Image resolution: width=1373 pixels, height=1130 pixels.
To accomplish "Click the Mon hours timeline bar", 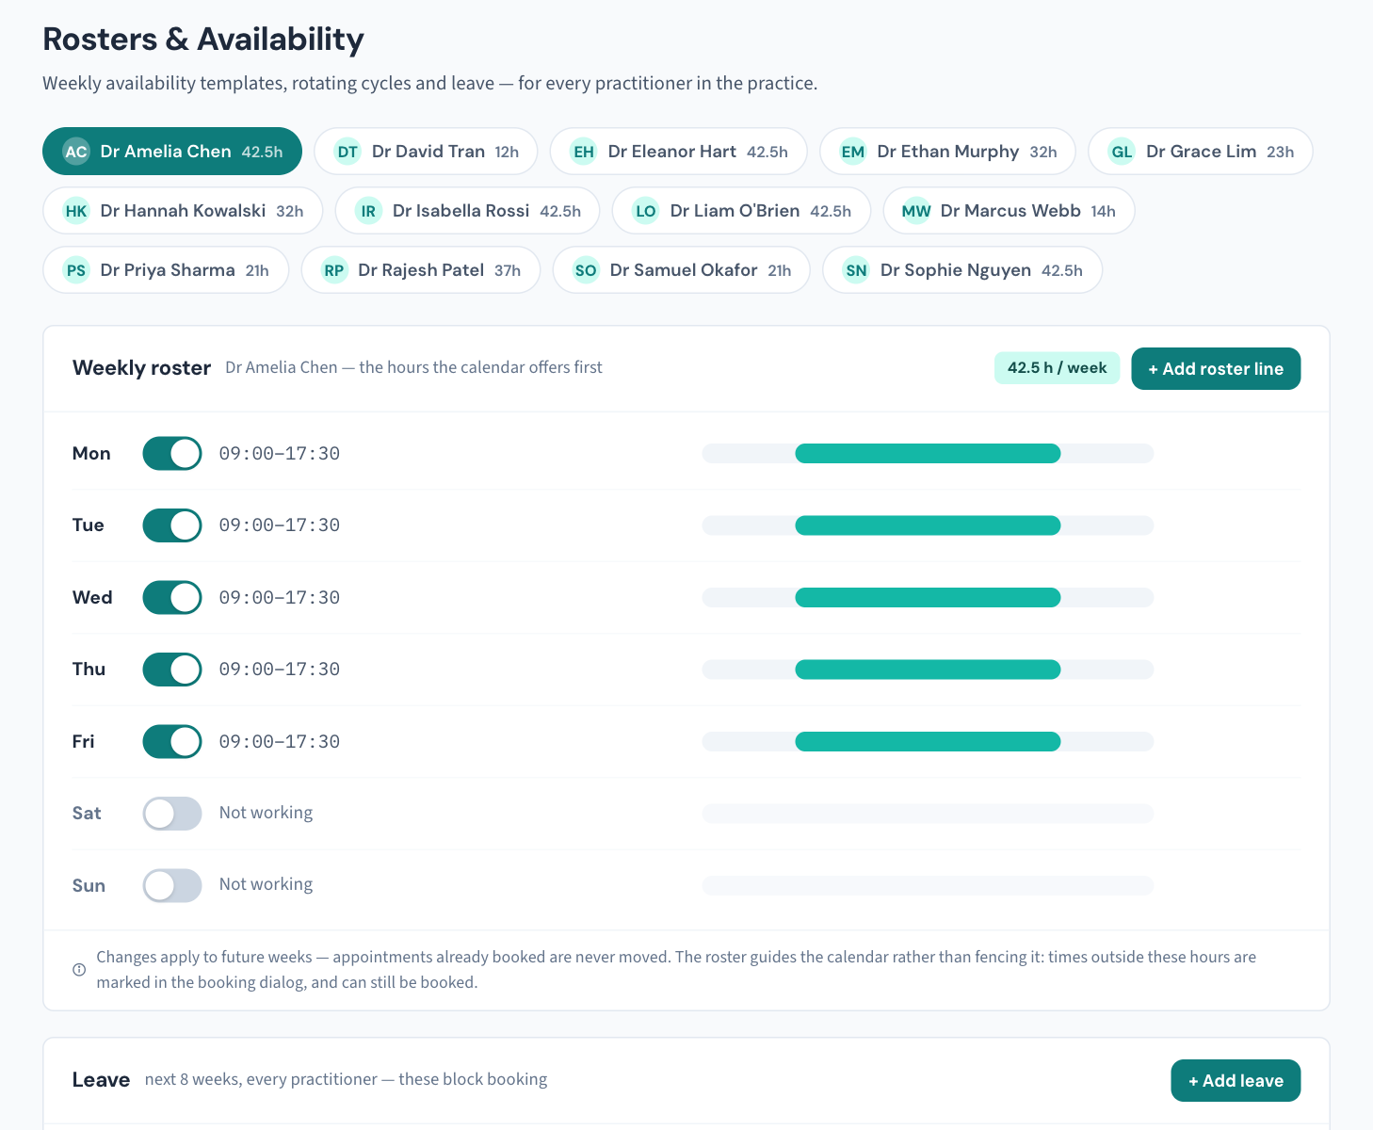I will 928,454.
